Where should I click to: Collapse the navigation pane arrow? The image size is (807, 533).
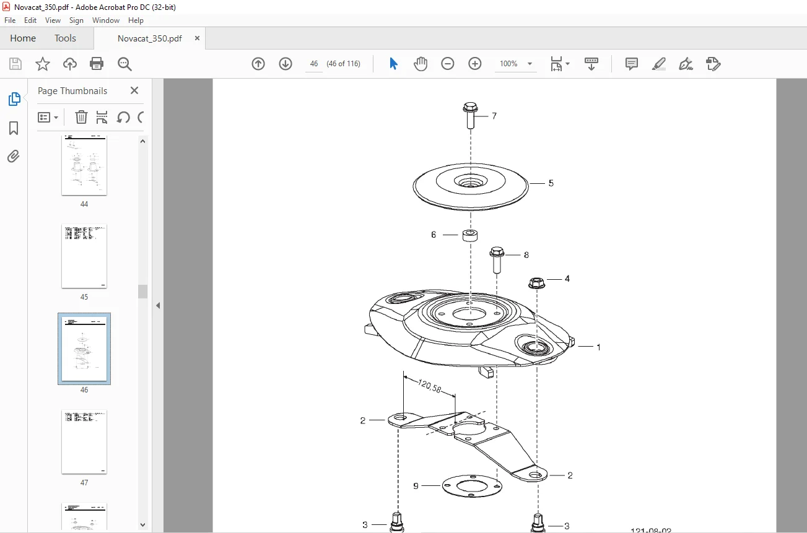point(158,305)
